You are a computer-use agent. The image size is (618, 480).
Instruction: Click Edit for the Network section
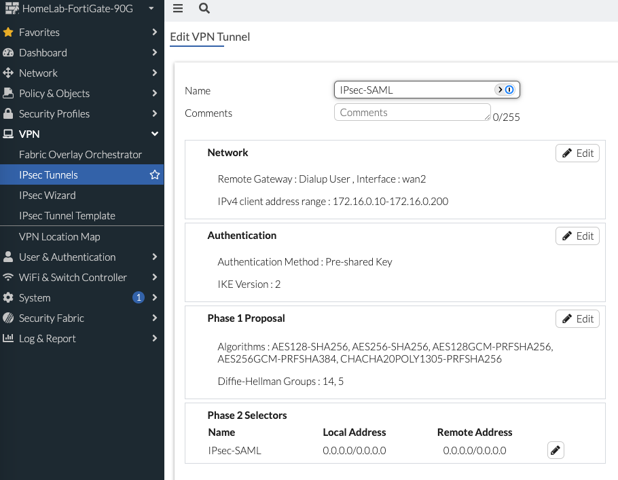577,153
